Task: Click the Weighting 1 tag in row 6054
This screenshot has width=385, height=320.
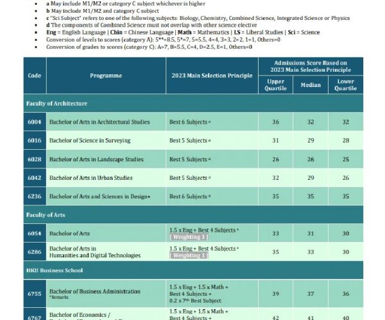Action: click(189, 237)
